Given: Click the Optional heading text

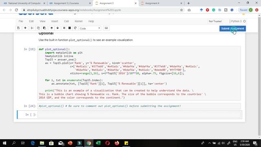Looking at the screenshot, I should point(46,33).
